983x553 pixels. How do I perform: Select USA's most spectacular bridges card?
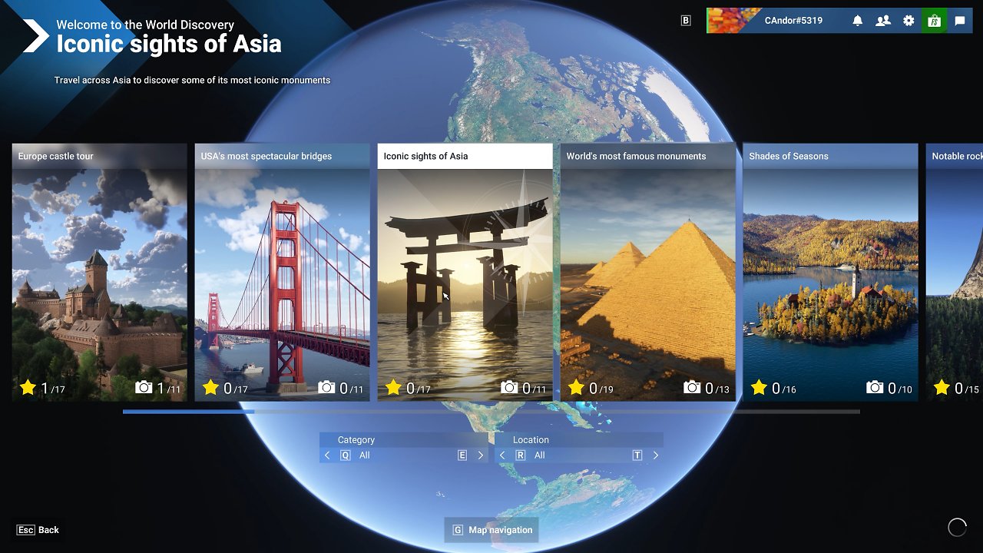click(283, 272)
